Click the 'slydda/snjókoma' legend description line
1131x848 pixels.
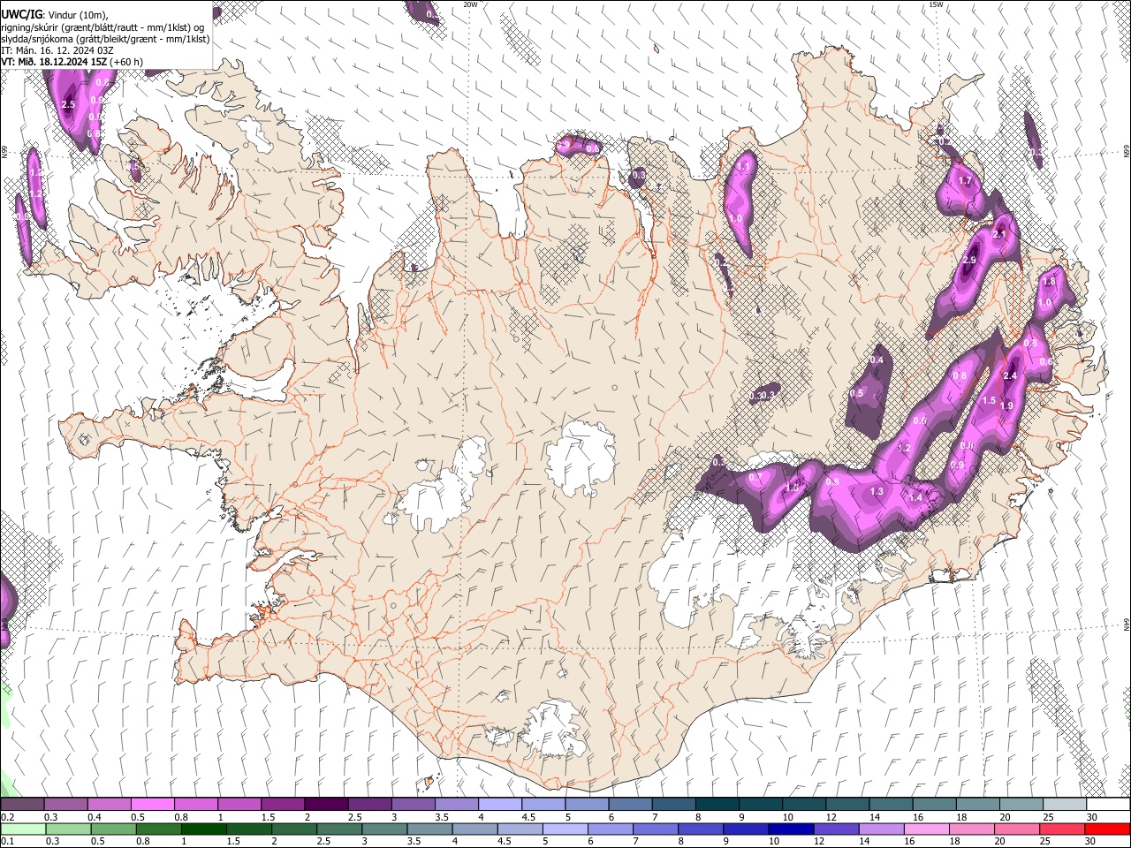tap(105, 39)
